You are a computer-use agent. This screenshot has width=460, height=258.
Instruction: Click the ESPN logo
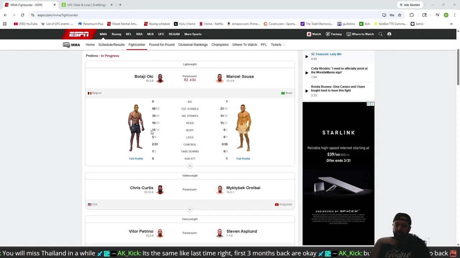pos(79,34)
